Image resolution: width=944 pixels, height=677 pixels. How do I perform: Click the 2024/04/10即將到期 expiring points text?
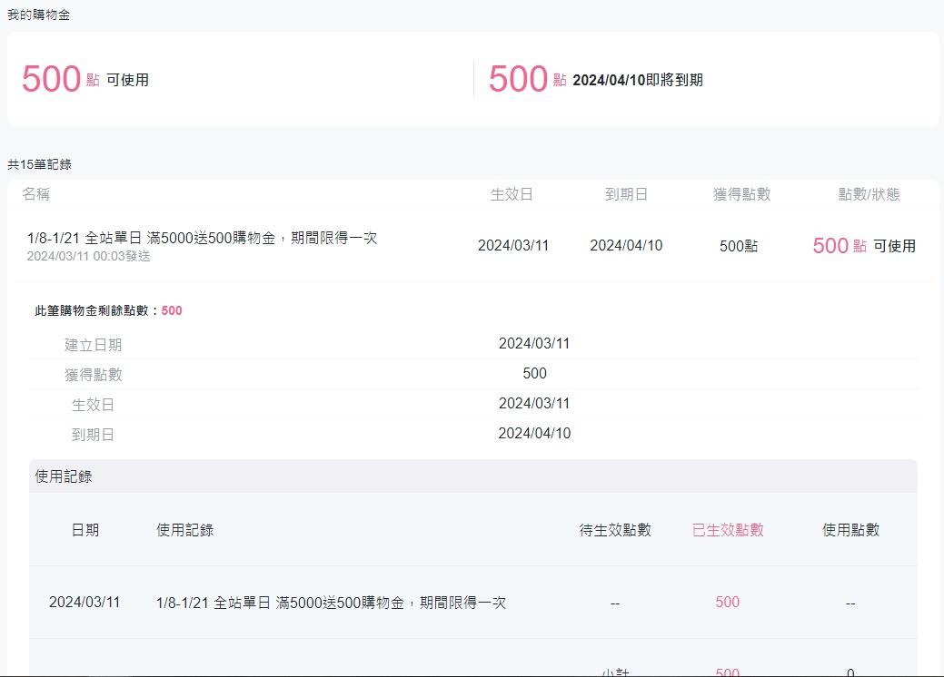pyautogui.click(x=637, y=80)
